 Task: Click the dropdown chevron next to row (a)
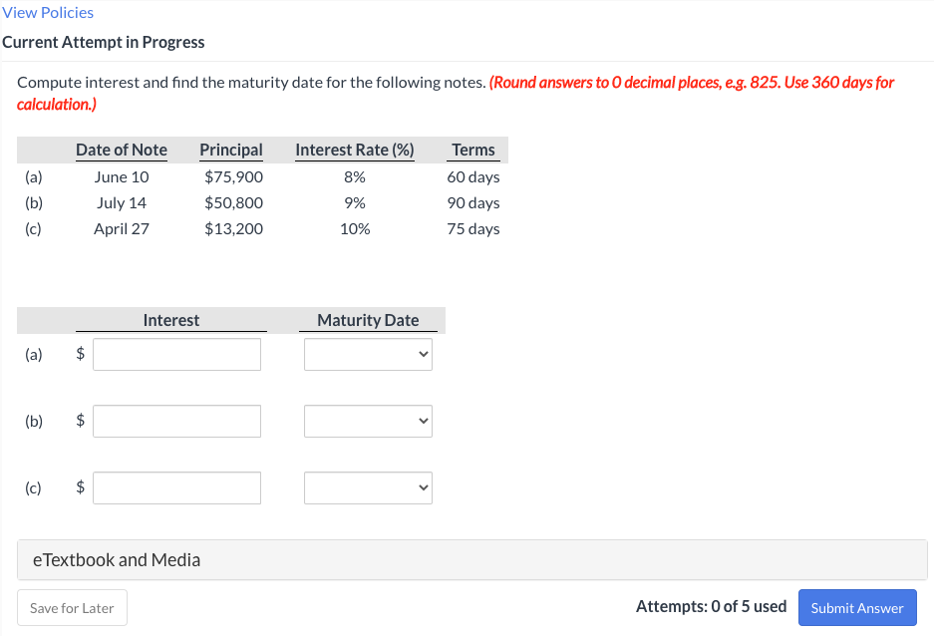point(422,354)
